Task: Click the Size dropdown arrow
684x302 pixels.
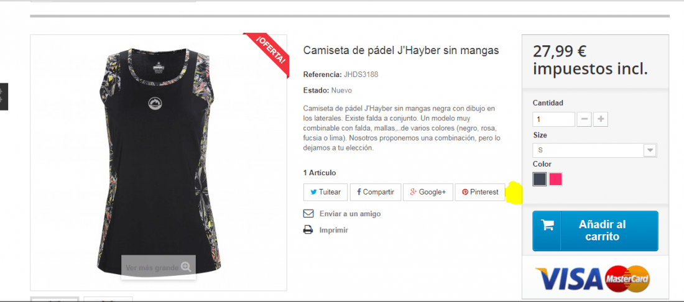Action: point(650,150)
